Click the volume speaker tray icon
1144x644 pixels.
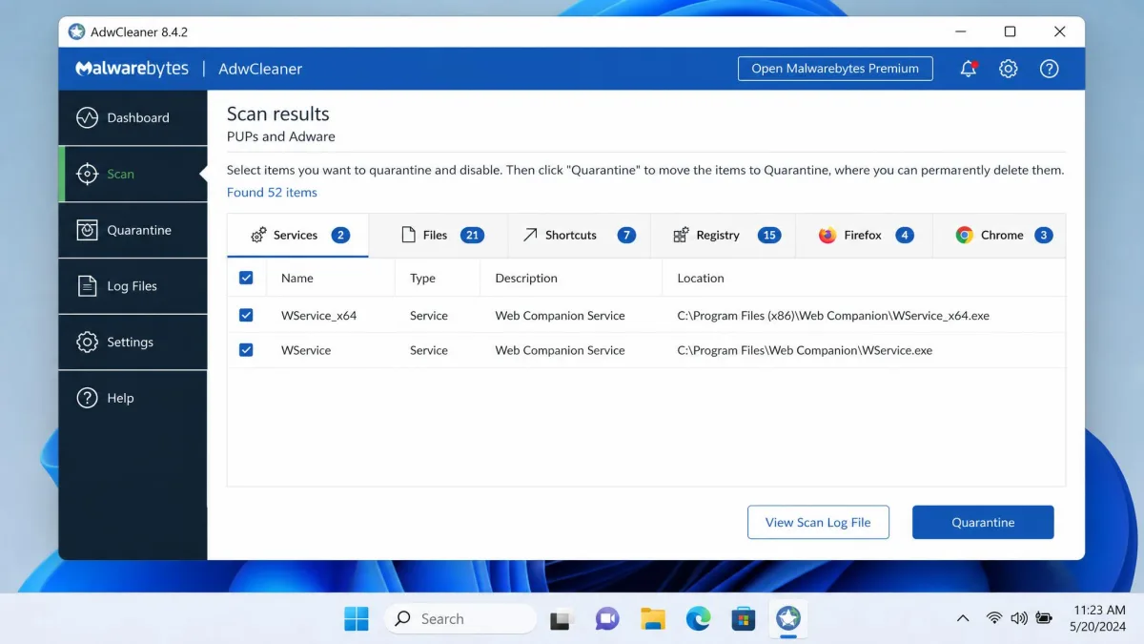tap(1019, 619)
